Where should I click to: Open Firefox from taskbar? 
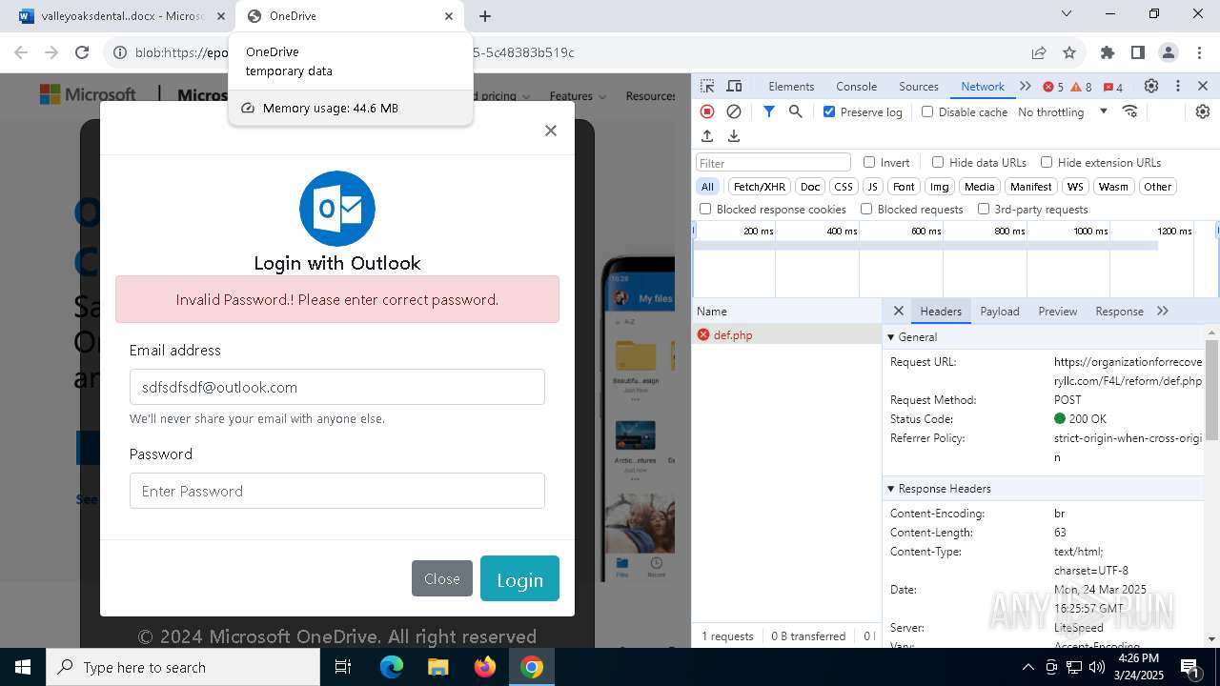pyautogui.click(x=485, y=667)
